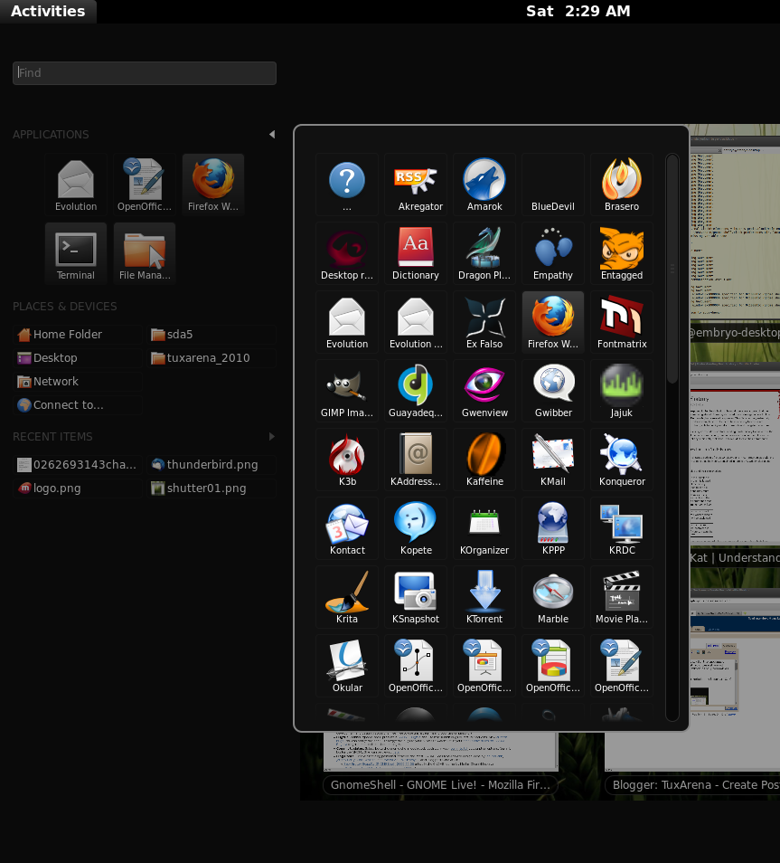Image resolution: width=780 pixels, height=863 pixels.
Task: Open Krita painting application
Action: 347,596
